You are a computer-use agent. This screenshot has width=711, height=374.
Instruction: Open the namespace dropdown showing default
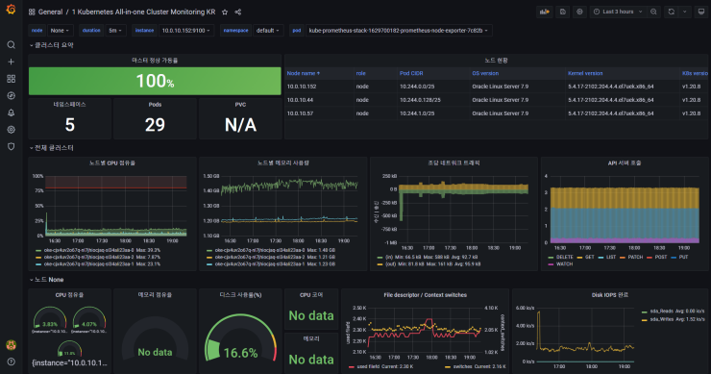point(268,31)
